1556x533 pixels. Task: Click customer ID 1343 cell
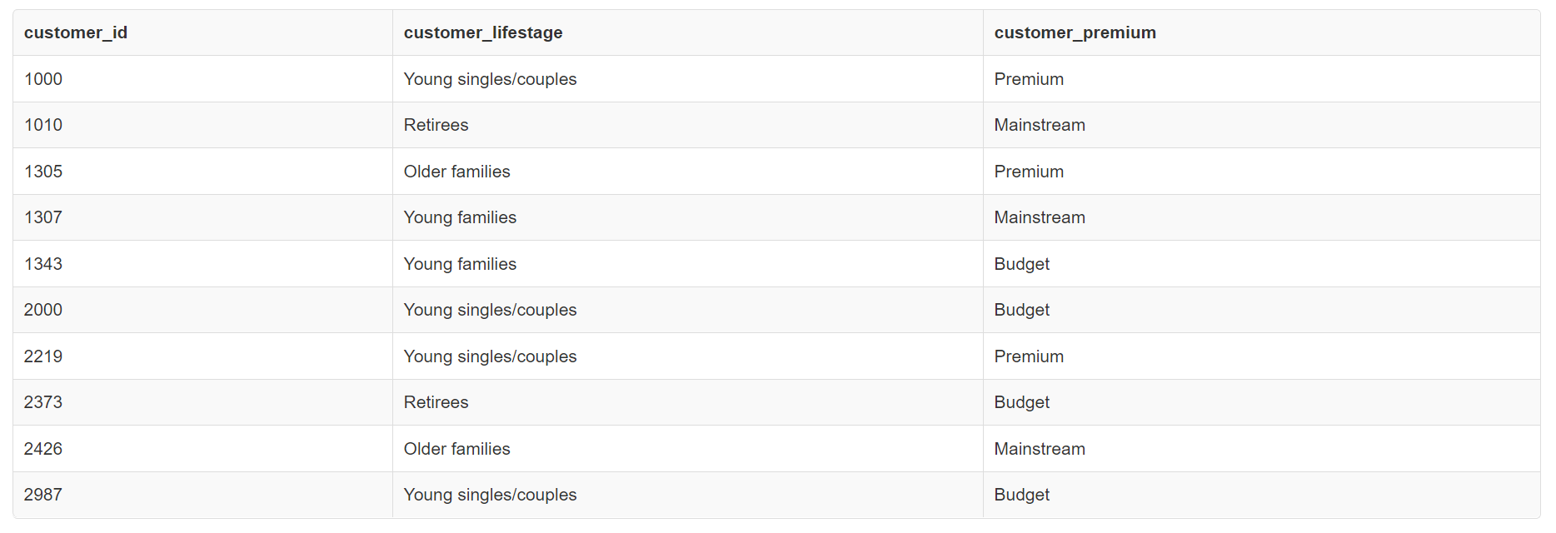[43, 264]
